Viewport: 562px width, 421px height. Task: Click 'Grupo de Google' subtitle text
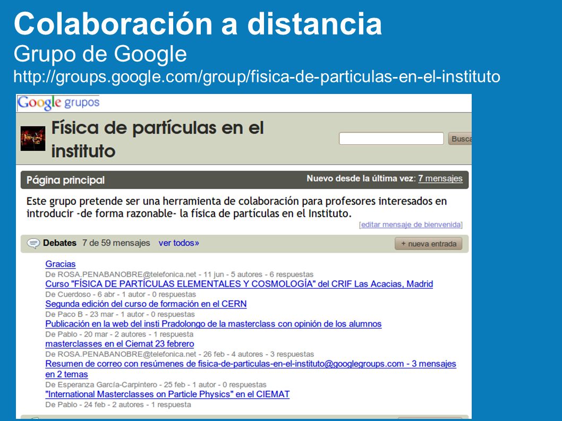point(100,54)
